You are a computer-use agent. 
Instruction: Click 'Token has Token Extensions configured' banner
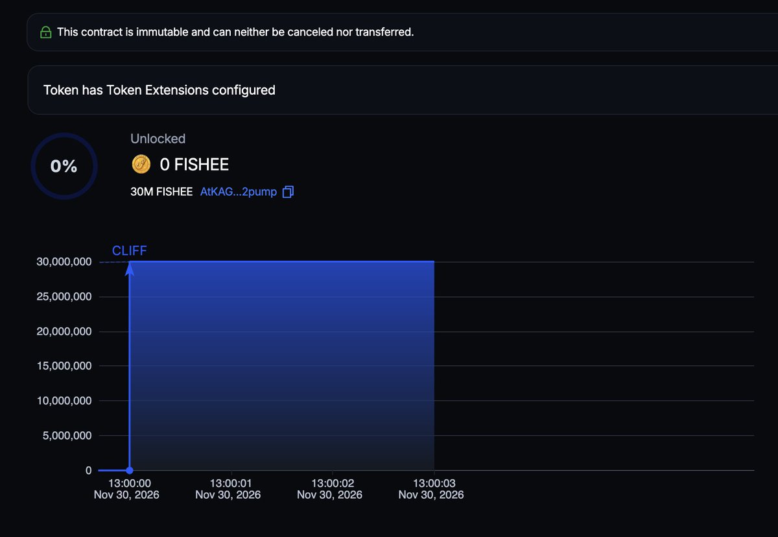click(x=402, y=90)
